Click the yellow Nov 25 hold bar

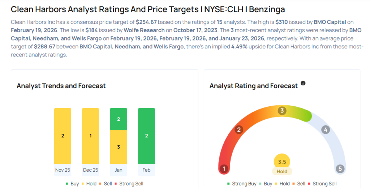tap(63, 136)
